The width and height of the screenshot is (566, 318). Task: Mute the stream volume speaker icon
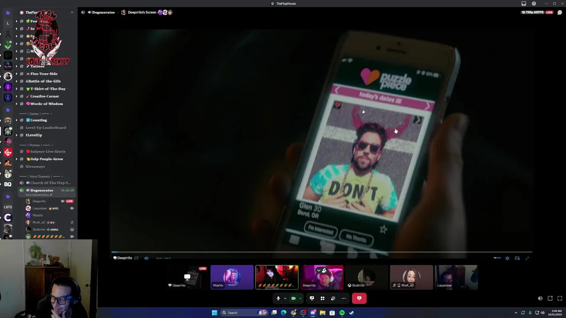[540, 299]
